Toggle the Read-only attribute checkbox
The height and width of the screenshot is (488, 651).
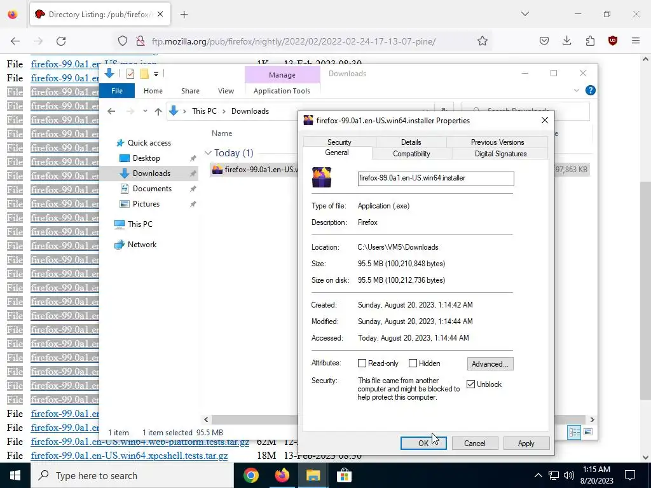(362, 363)
